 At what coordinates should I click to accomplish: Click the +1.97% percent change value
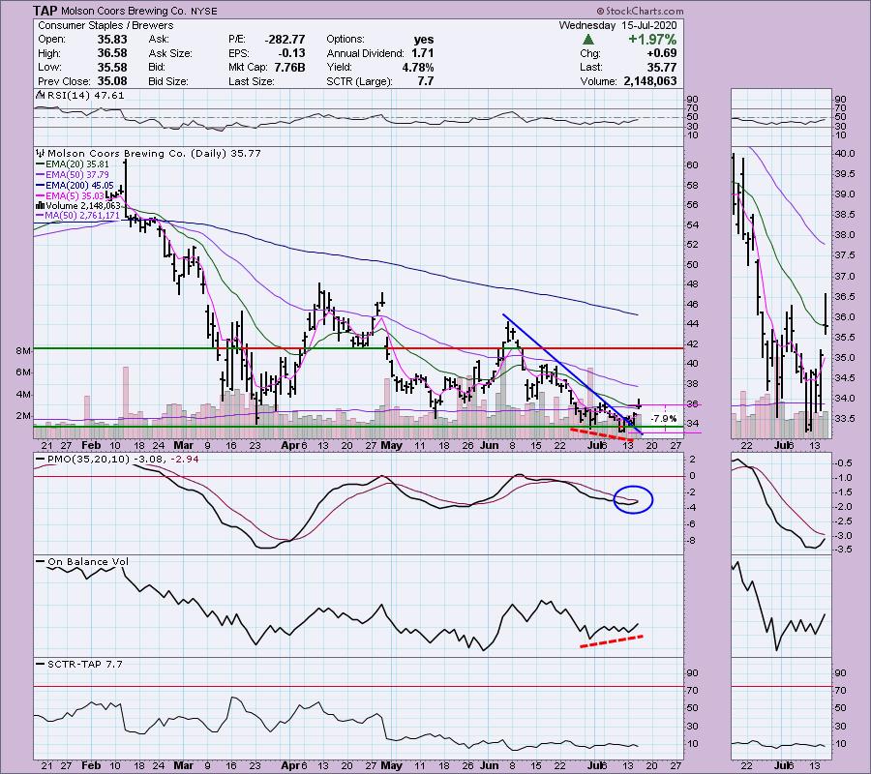652,40
